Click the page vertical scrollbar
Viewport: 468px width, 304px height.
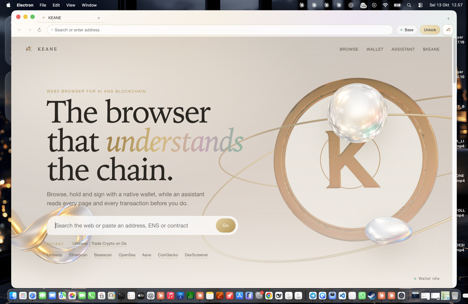(x=455, y=61)
